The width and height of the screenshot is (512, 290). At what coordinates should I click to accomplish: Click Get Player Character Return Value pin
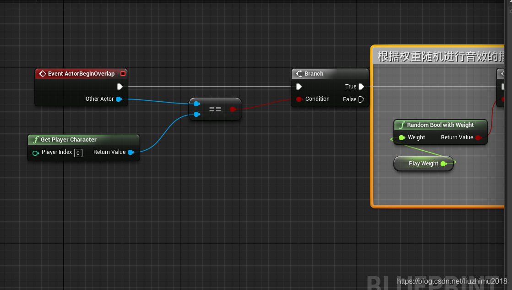(131, 152)
